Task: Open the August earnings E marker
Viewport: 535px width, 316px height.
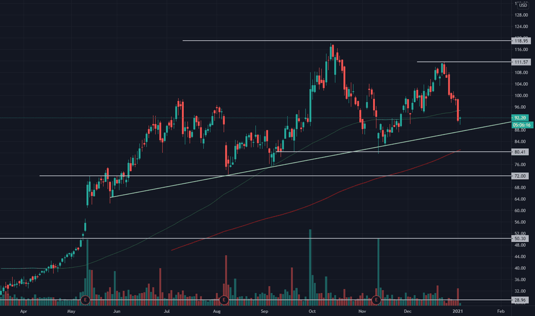Action: 224,300
